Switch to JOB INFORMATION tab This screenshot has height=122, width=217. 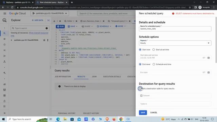63,77
